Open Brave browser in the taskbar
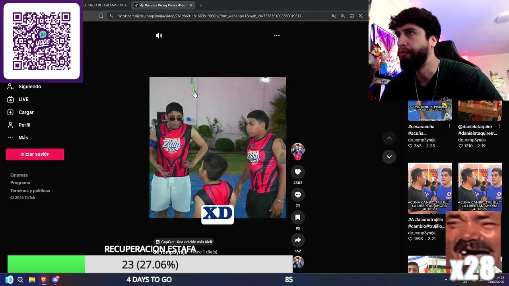Screen dimensions: 509x286 [43, 280]
